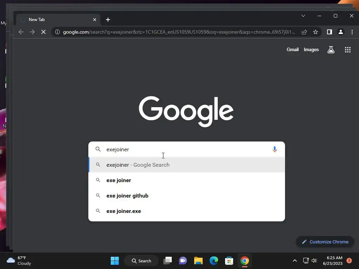Open the tab search chevron

[x=303, y=16]
